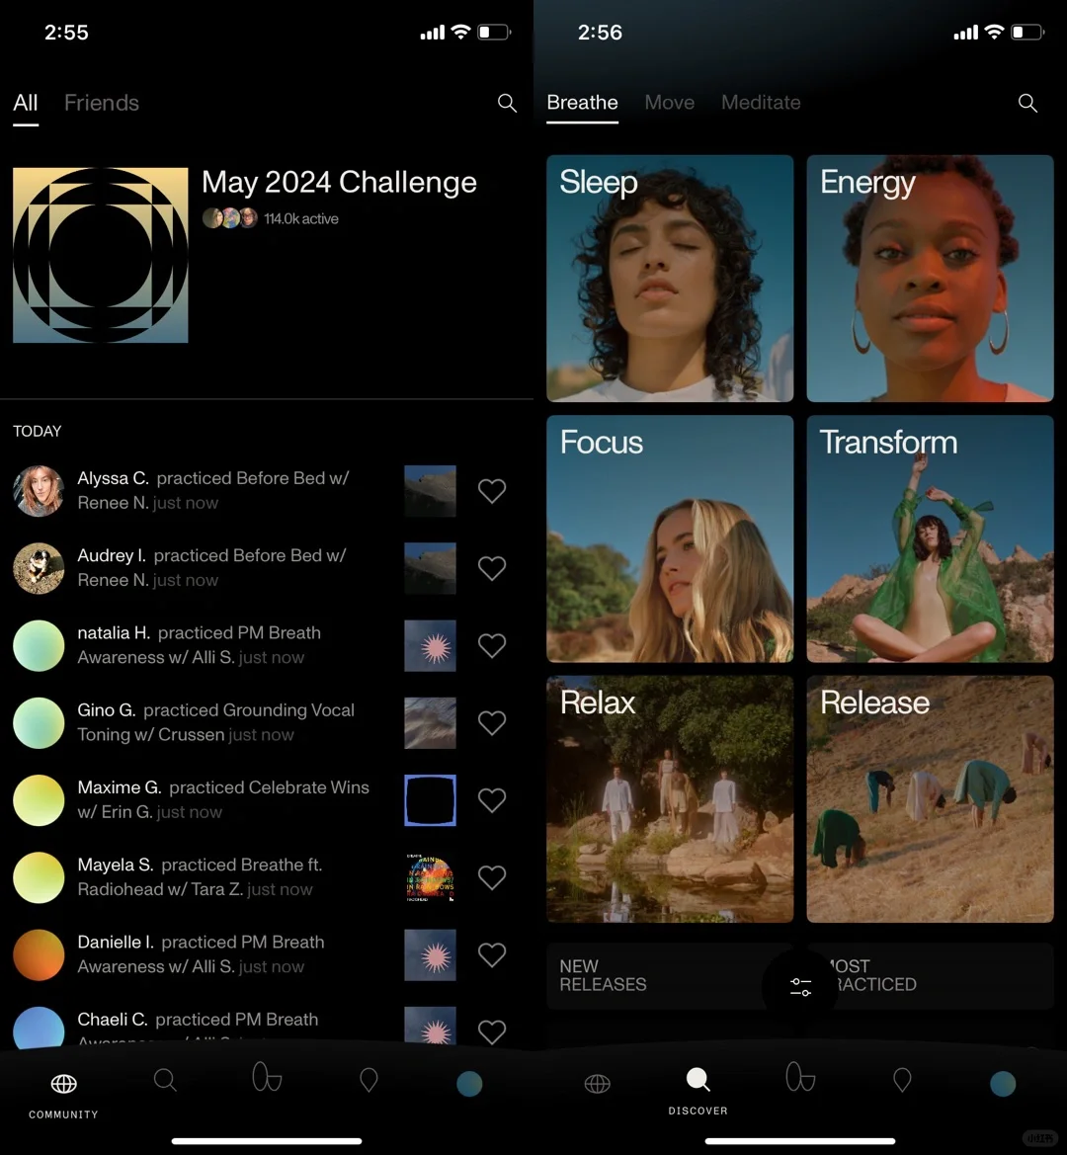
Task: Select the active Discover tab in right bottom bar
Action: tap(698, 1080)
